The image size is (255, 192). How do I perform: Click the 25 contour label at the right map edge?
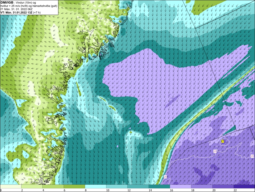[x=252, y=156]
